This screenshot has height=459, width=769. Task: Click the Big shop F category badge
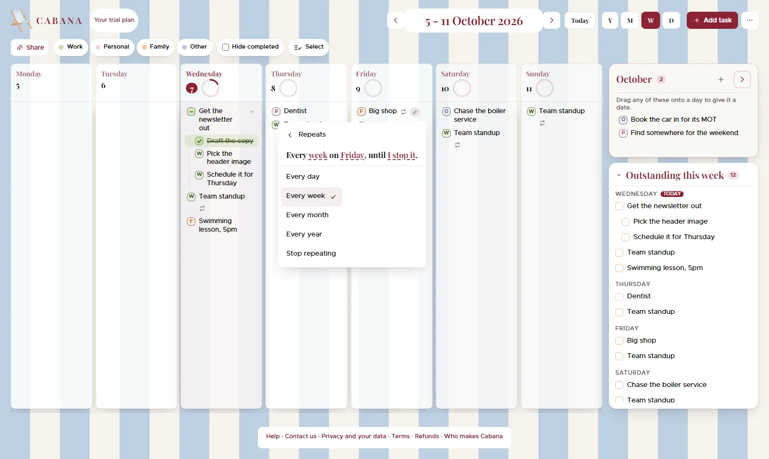[362, 112]
